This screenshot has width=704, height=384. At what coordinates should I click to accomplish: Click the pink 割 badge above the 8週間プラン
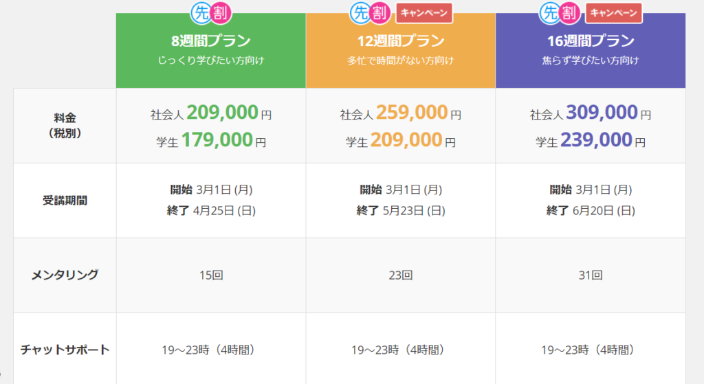click(x=221, y=13)
